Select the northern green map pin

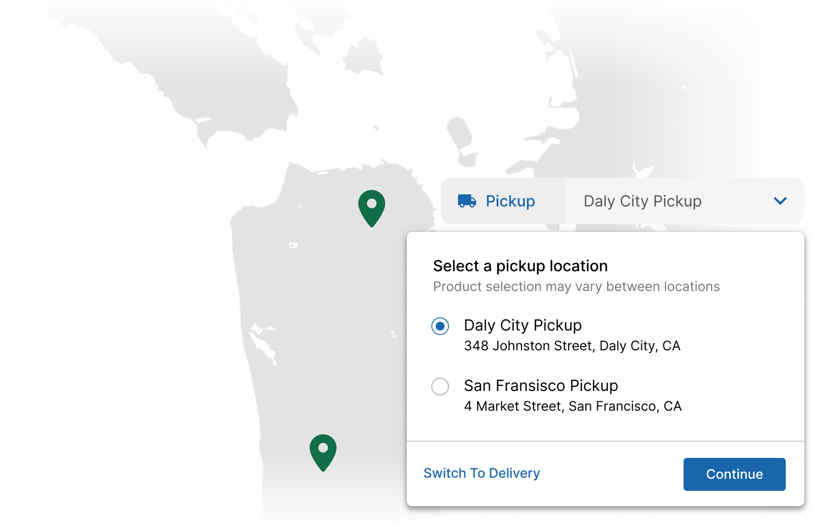coord(371,208)
